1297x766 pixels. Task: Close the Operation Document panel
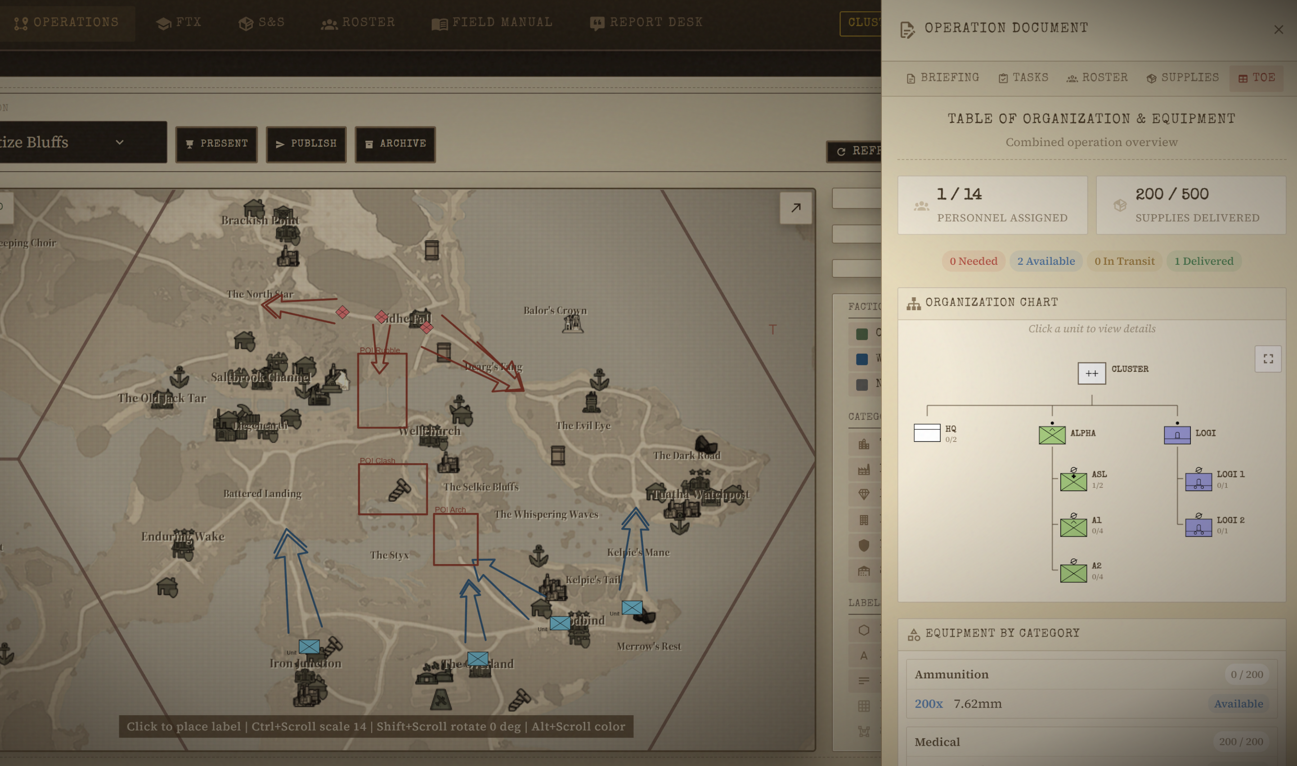click(x=1279, y=29)
